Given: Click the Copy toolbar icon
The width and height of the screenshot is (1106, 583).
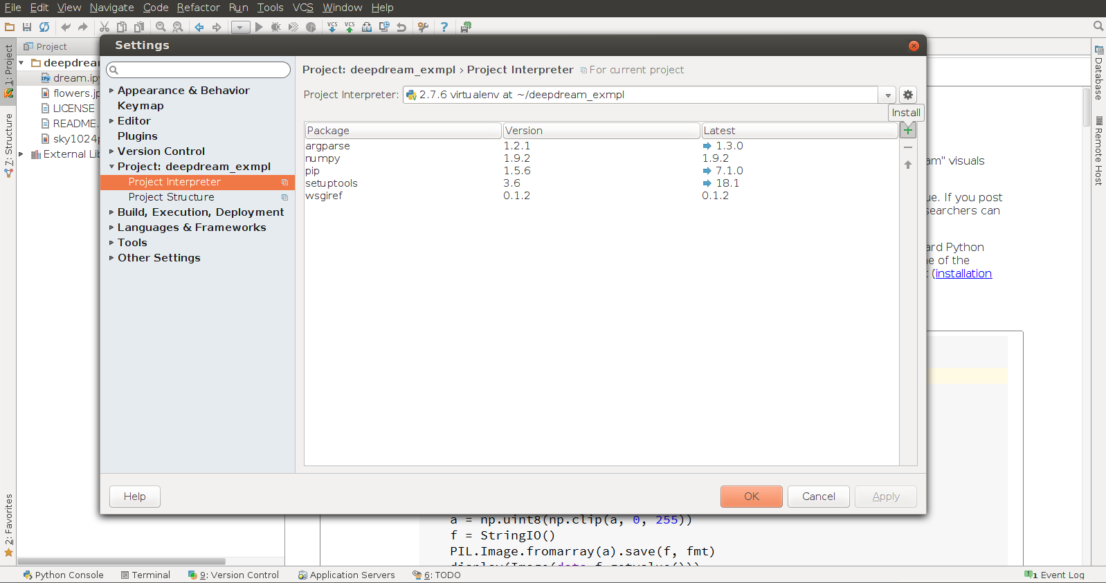Looking at the screenshot, I should tap(122, 27).
